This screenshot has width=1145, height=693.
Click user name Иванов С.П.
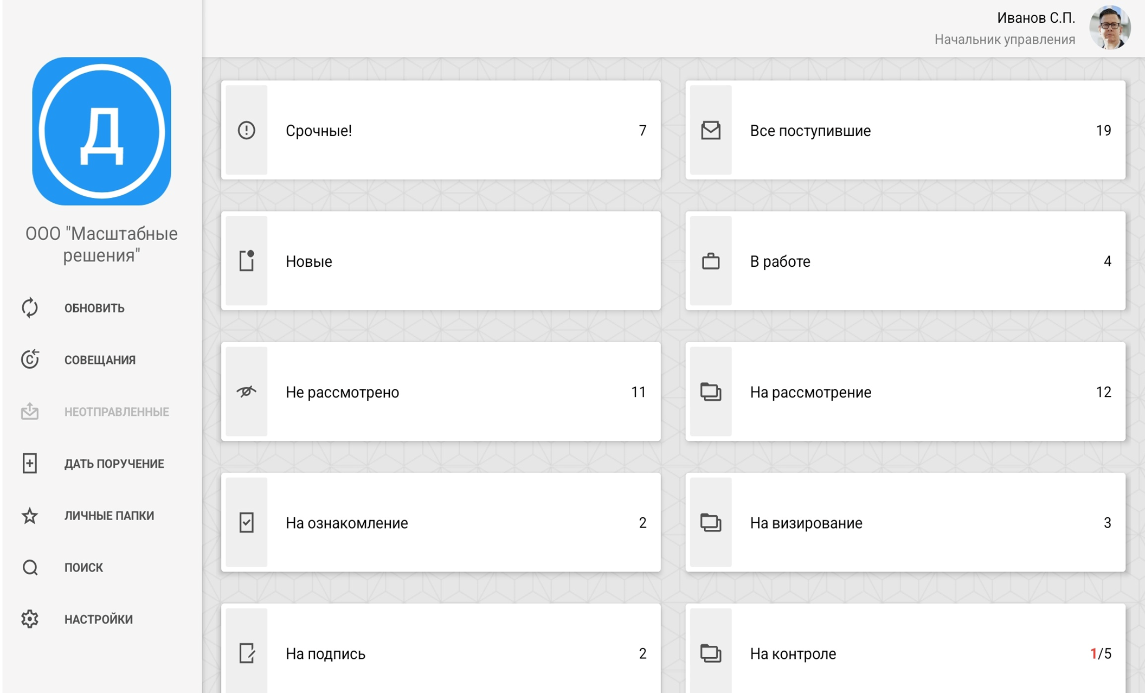click(1036, 18)
